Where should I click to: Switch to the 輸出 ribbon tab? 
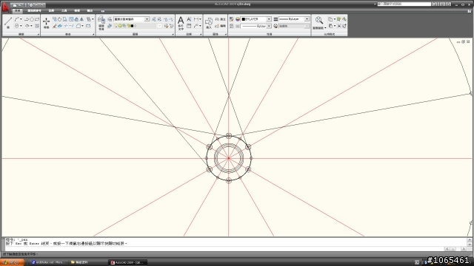tap(90, 10)
